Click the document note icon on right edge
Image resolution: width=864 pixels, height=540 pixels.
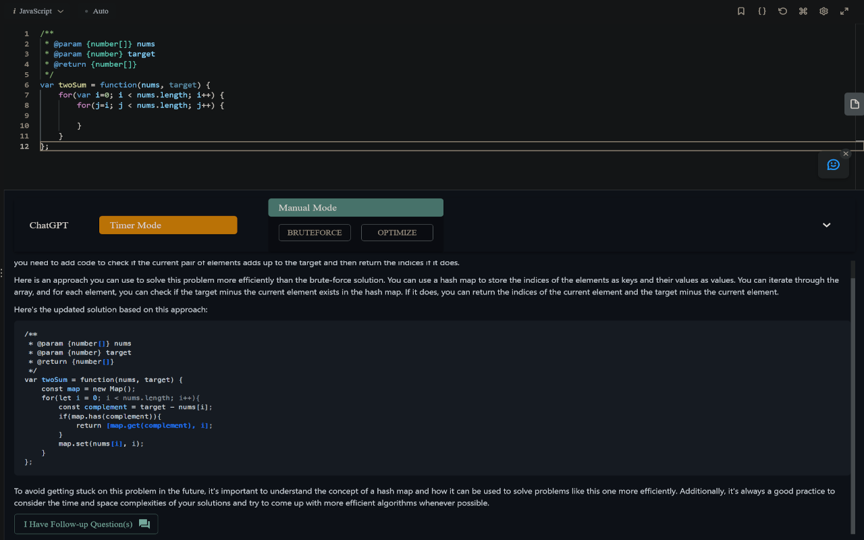click(x=855, y=104)
